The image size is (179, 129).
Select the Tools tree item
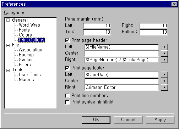click(x=18, y=69)
